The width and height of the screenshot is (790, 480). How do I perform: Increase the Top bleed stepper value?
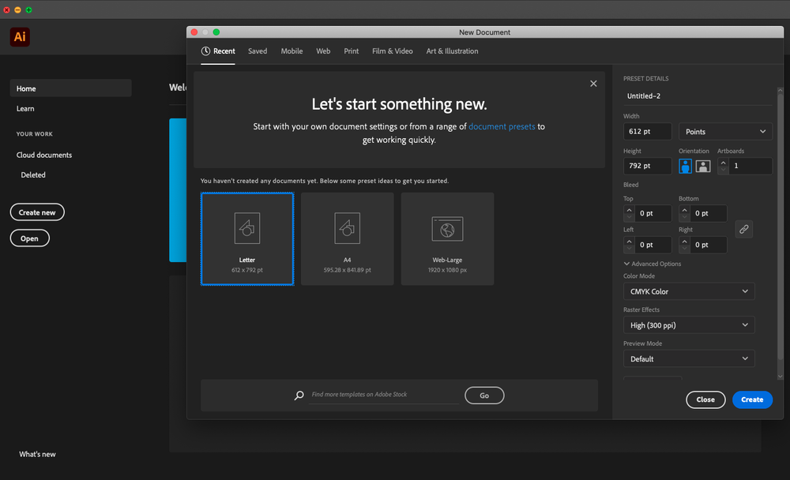coord(629,209)
